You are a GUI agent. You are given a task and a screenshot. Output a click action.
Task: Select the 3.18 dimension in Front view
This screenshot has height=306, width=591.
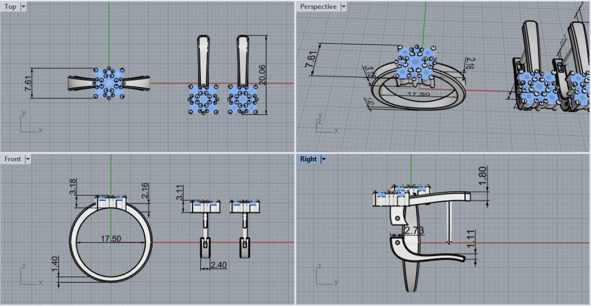(x=73, y=187)
